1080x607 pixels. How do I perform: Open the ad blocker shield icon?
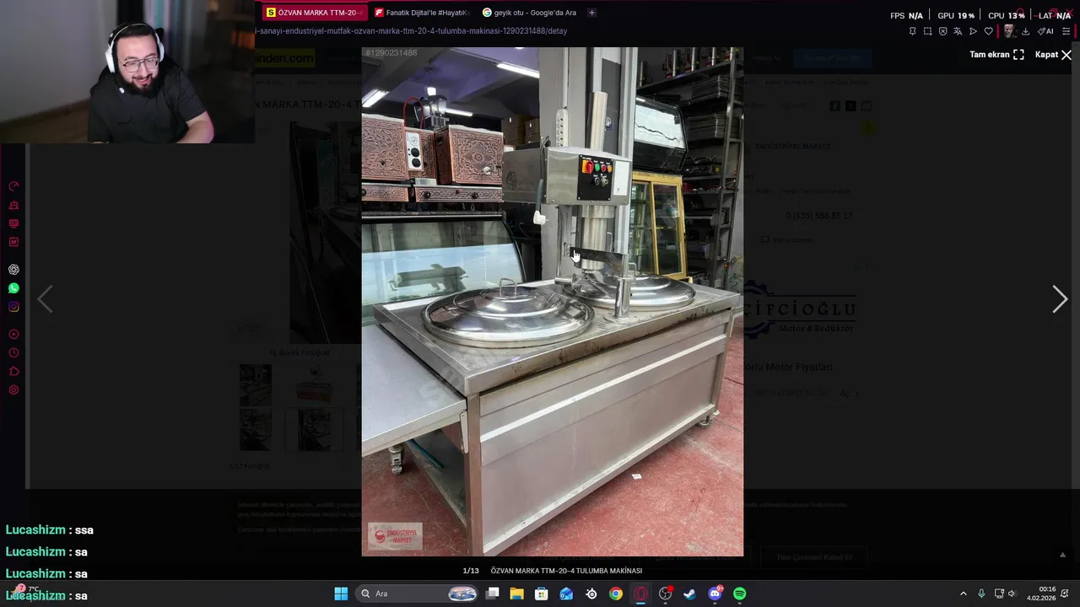point(942,31)
